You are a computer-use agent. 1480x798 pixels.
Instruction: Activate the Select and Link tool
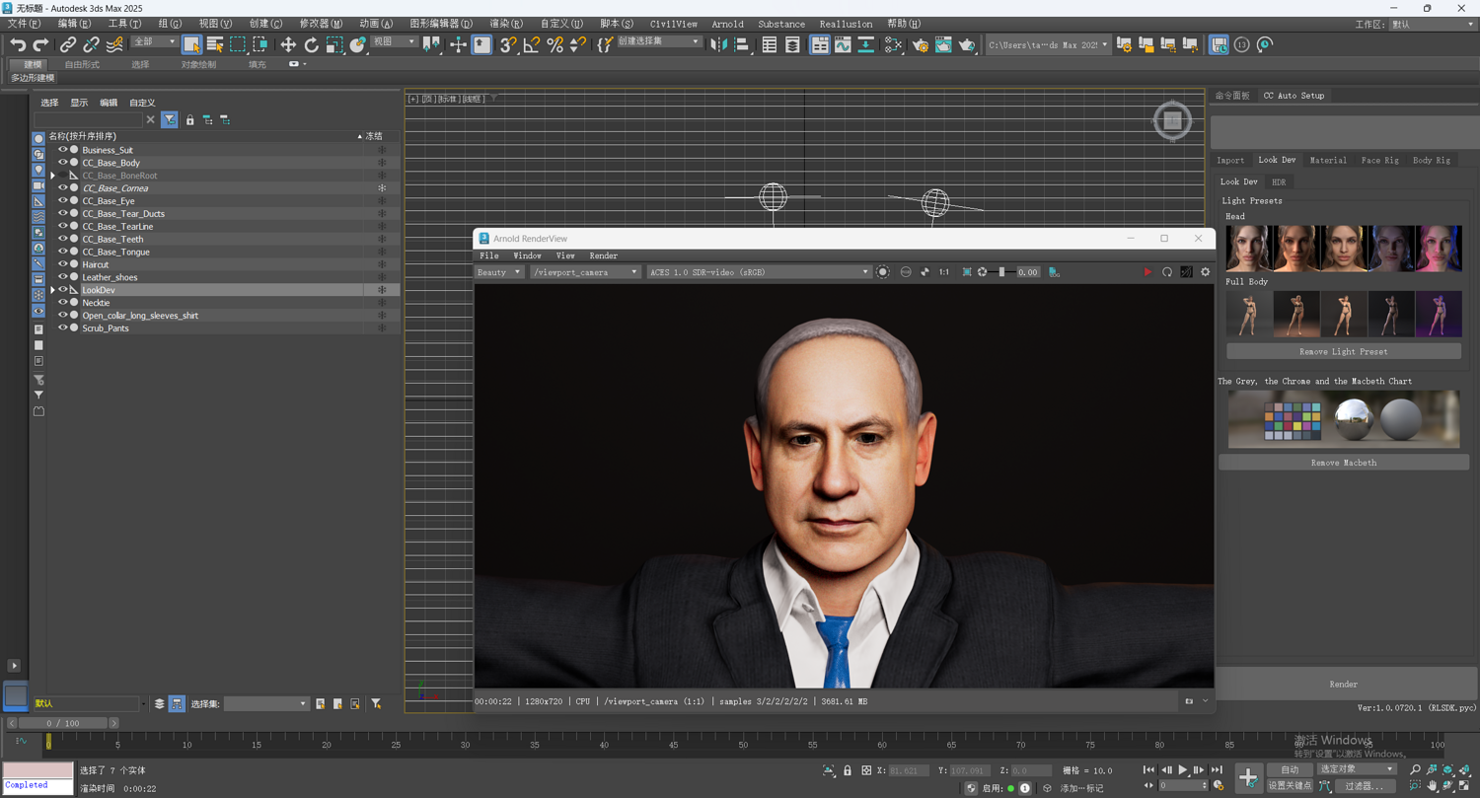pyautogui.click(x=67, y=44)
